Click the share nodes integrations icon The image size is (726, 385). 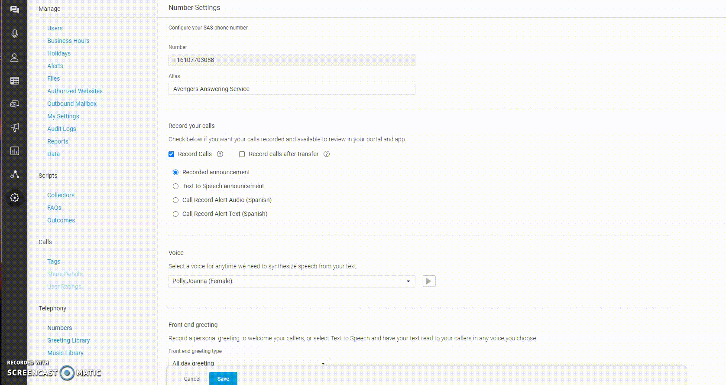(x=15, y=174)
